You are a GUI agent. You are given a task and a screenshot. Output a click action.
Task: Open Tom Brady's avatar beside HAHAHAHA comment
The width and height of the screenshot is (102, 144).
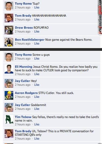tap(9, 18)
